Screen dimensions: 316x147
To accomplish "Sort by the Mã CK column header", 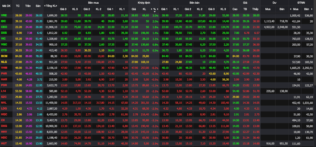I will pyautogui.click(x=6, y=6).
